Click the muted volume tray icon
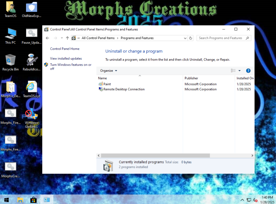The width and height of the screenshot is (276, 204). click(x=255, y=200)
